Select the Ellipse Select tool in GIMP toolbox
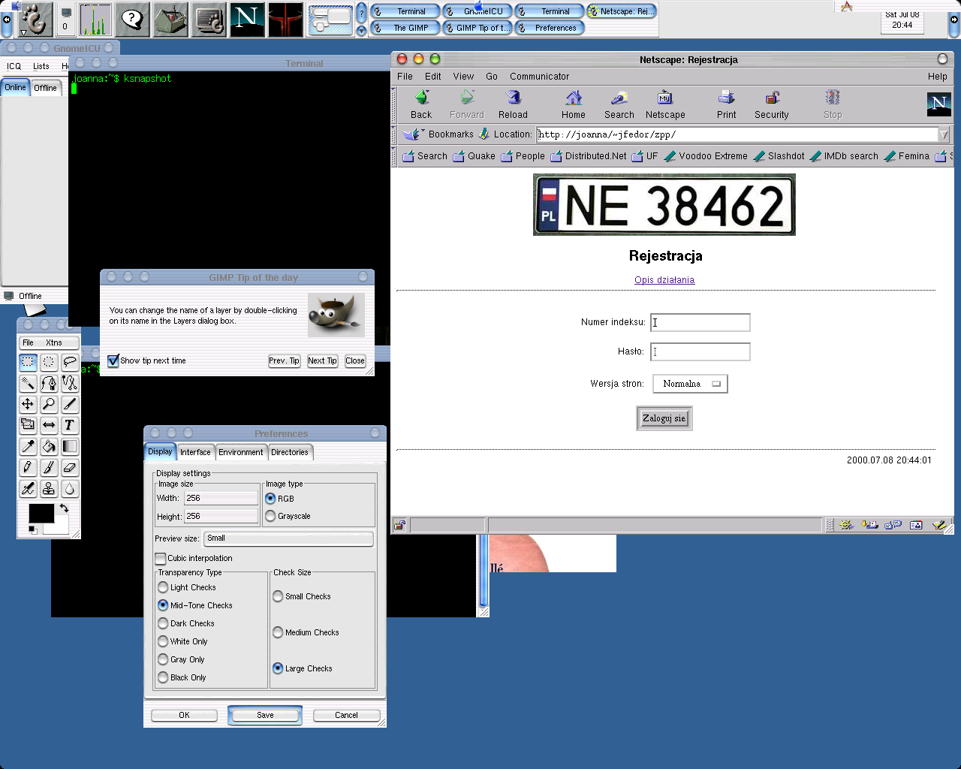Screen dimensions: 961x769 (x=49, y=362)
